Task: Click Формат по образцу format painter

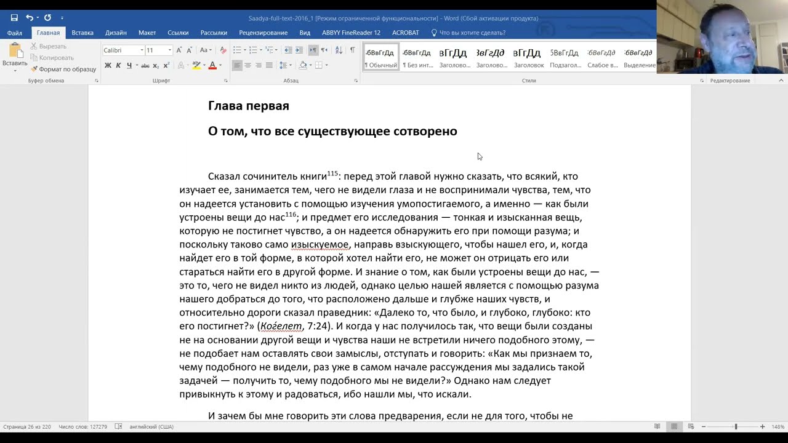Action: coord(63,69)
